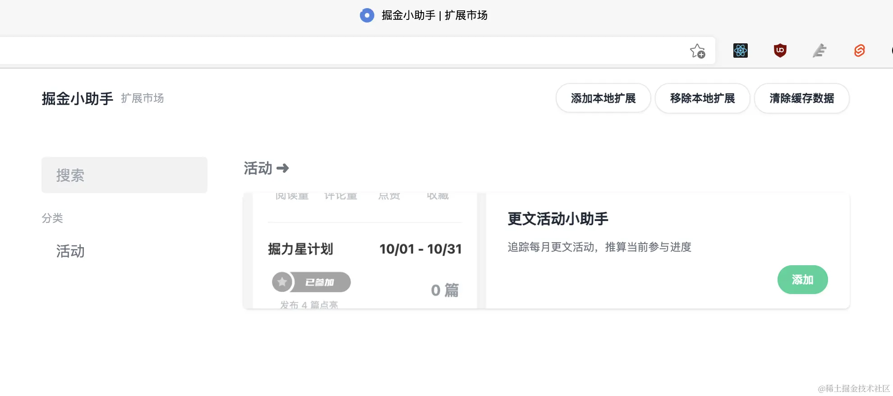Click 移除本地扩展 button
893x396 pixels.
pyautogui.click(x=702, y=98)
